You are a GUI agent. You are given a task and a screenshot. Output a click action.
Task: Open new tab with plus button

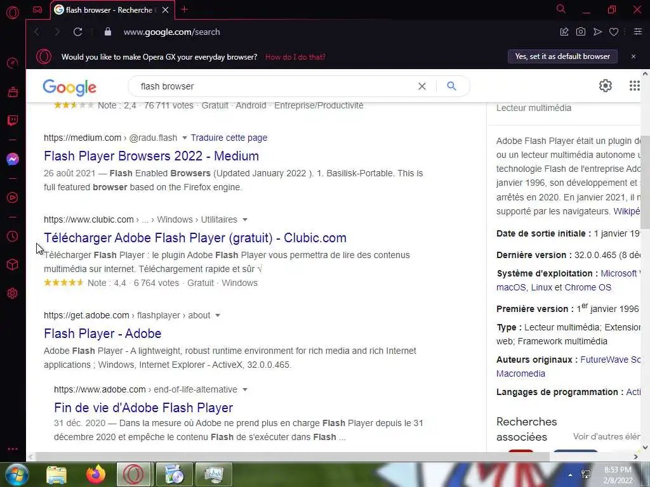(185, 10)
